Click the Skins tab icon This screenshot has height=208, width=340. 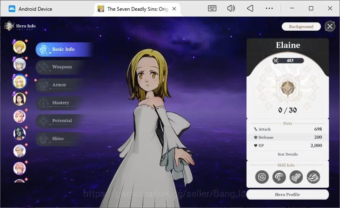pyautogui.click(x=43, y=139)
